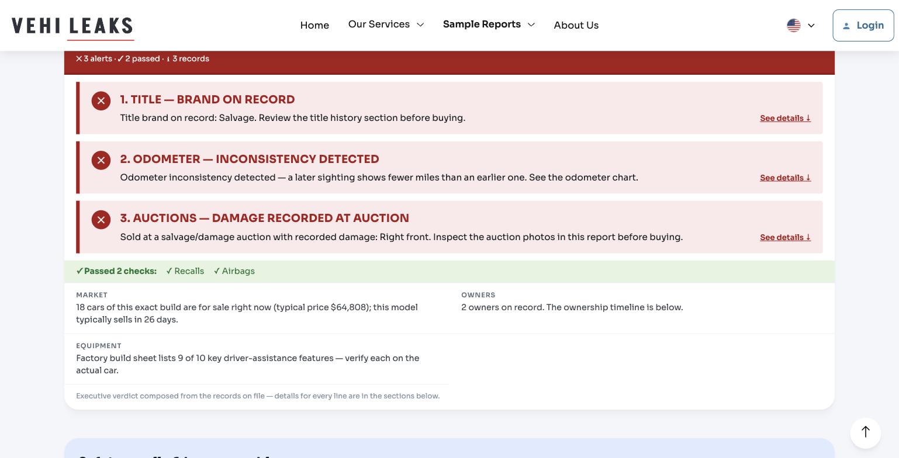The height and width of the screenshot is (458, 899).
Task: Open the Home page
Action: click(314, 25)
